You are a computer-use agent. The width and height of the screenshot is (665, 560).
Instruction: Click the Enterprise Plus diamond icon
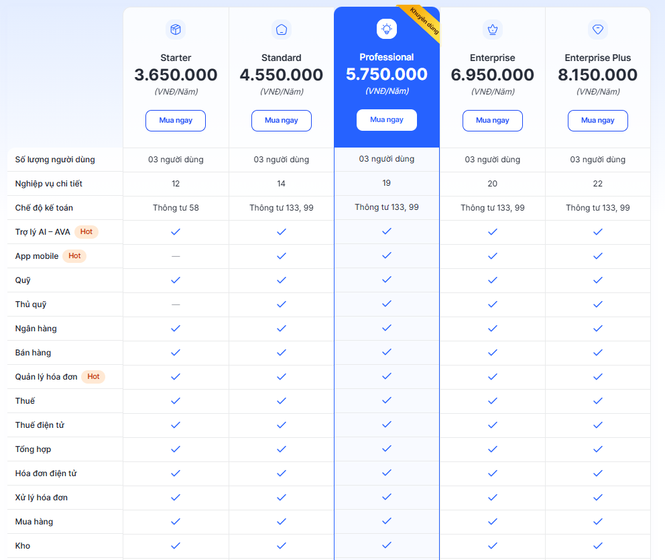click(598, 30)
